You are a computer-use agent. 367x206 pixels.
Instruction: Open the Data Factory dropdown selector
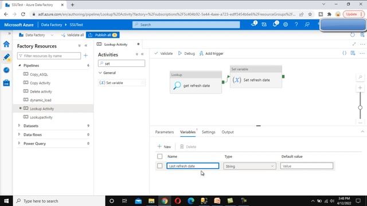pyautogui.click(x=37, y=35)
